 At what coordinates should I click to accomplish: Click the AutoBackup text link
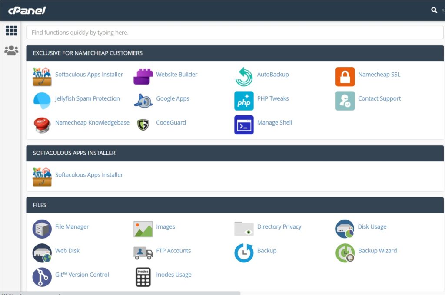point(273,75)
